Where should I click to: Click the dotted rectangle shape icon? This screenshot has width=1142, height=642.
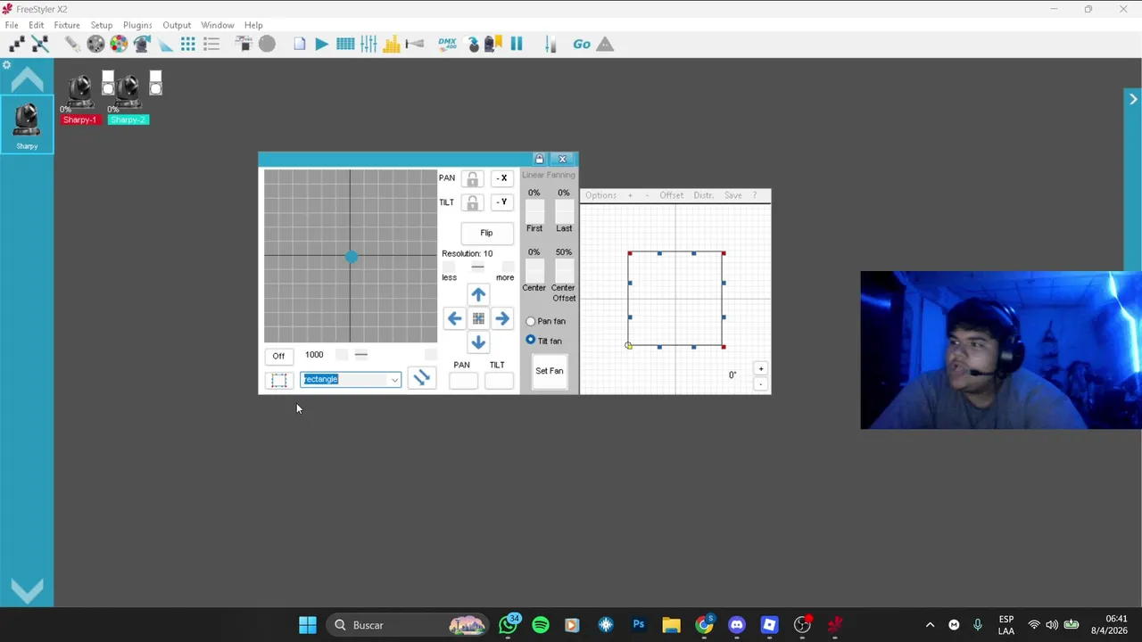click(279, 381)
